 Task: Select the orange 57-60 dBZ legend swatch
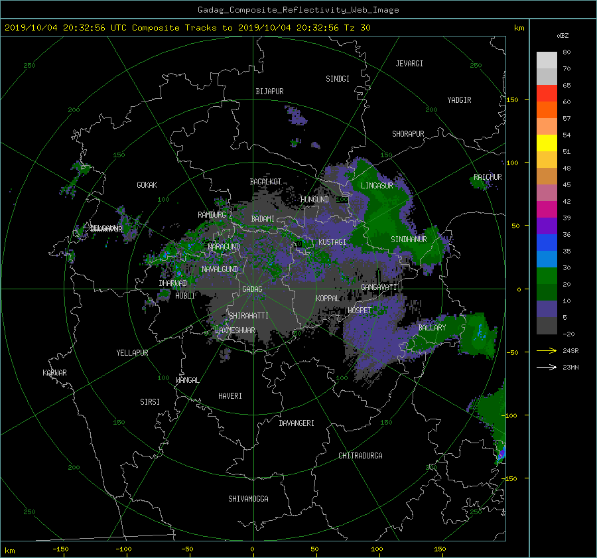[547, 110]
